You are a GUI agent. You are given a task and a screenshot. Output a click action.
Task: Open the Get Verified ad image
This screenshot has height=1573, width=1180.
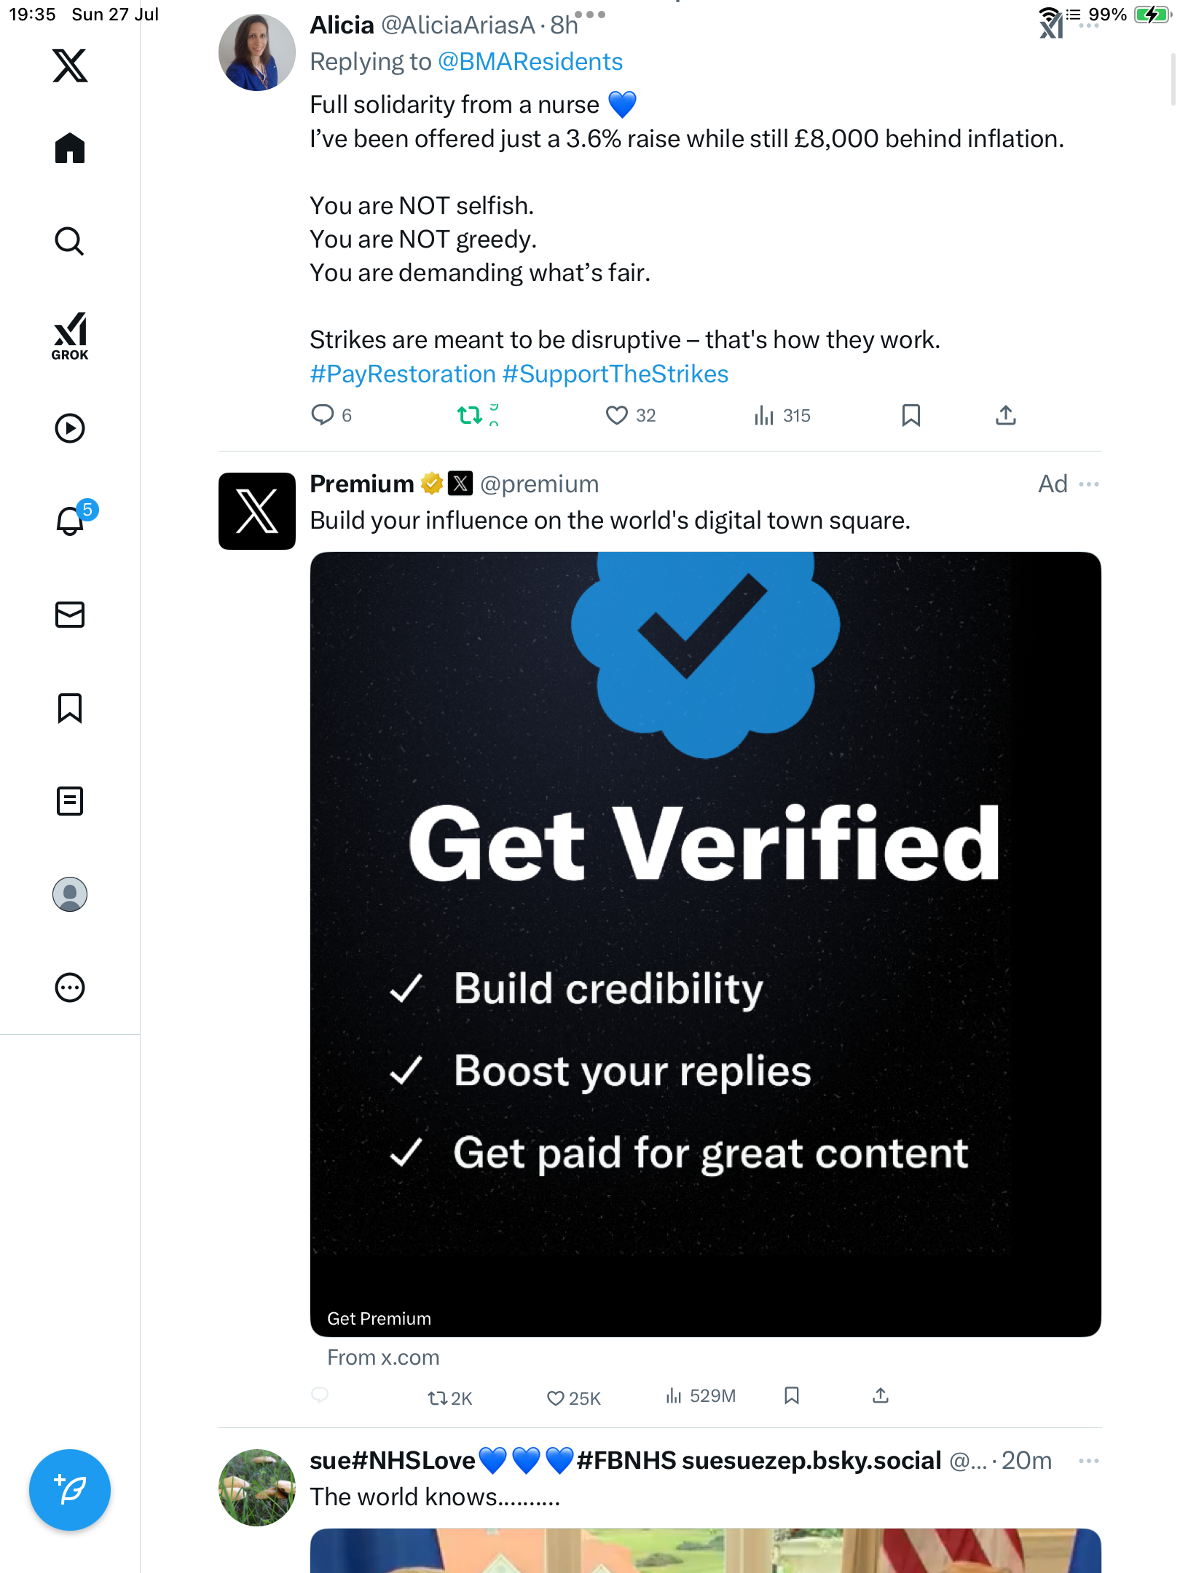pos(705,944)
